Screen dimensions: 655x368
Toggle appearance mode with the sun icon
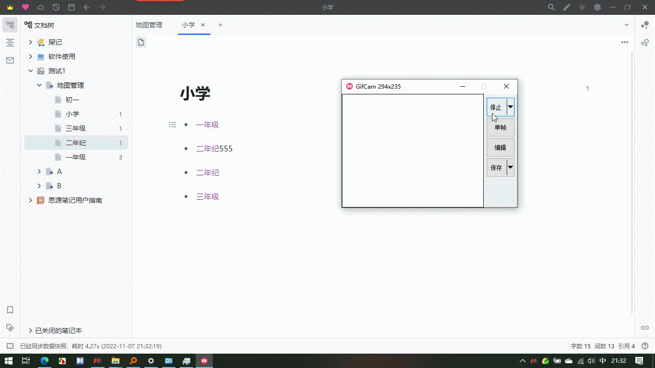(582, 7)
